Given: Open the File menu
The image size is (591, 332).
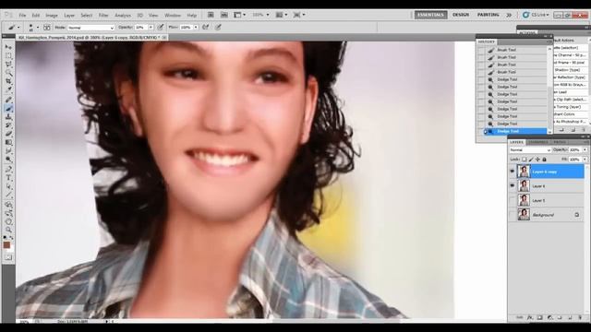Looking at the screenshot, I should coord(22,16).
